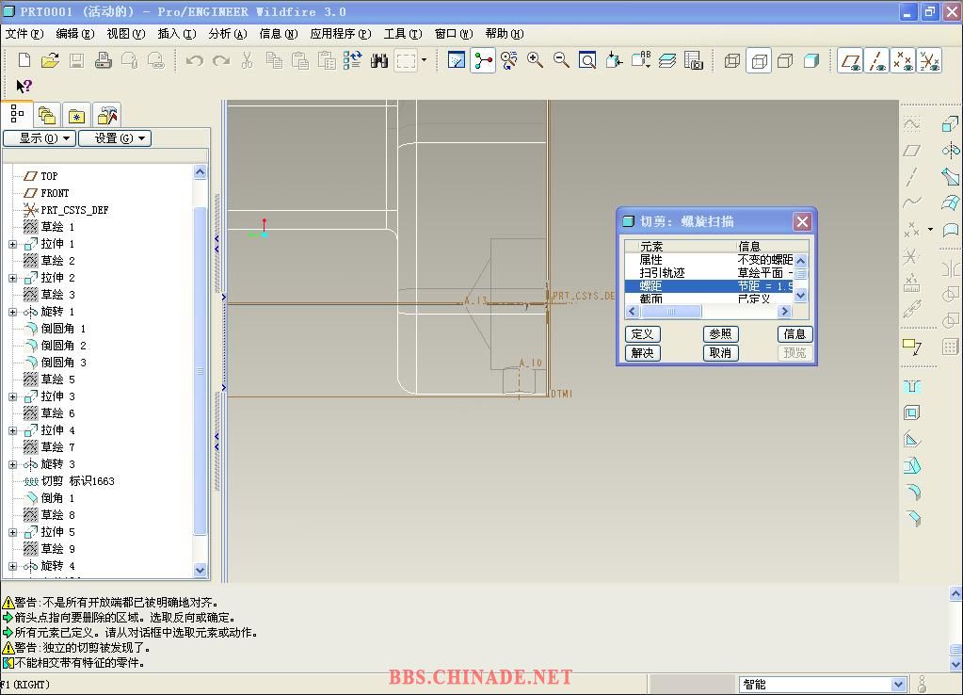Select the datum curve tool on right
The width and height of the screenshot is (963, 695).
click(x=912, y=202)
